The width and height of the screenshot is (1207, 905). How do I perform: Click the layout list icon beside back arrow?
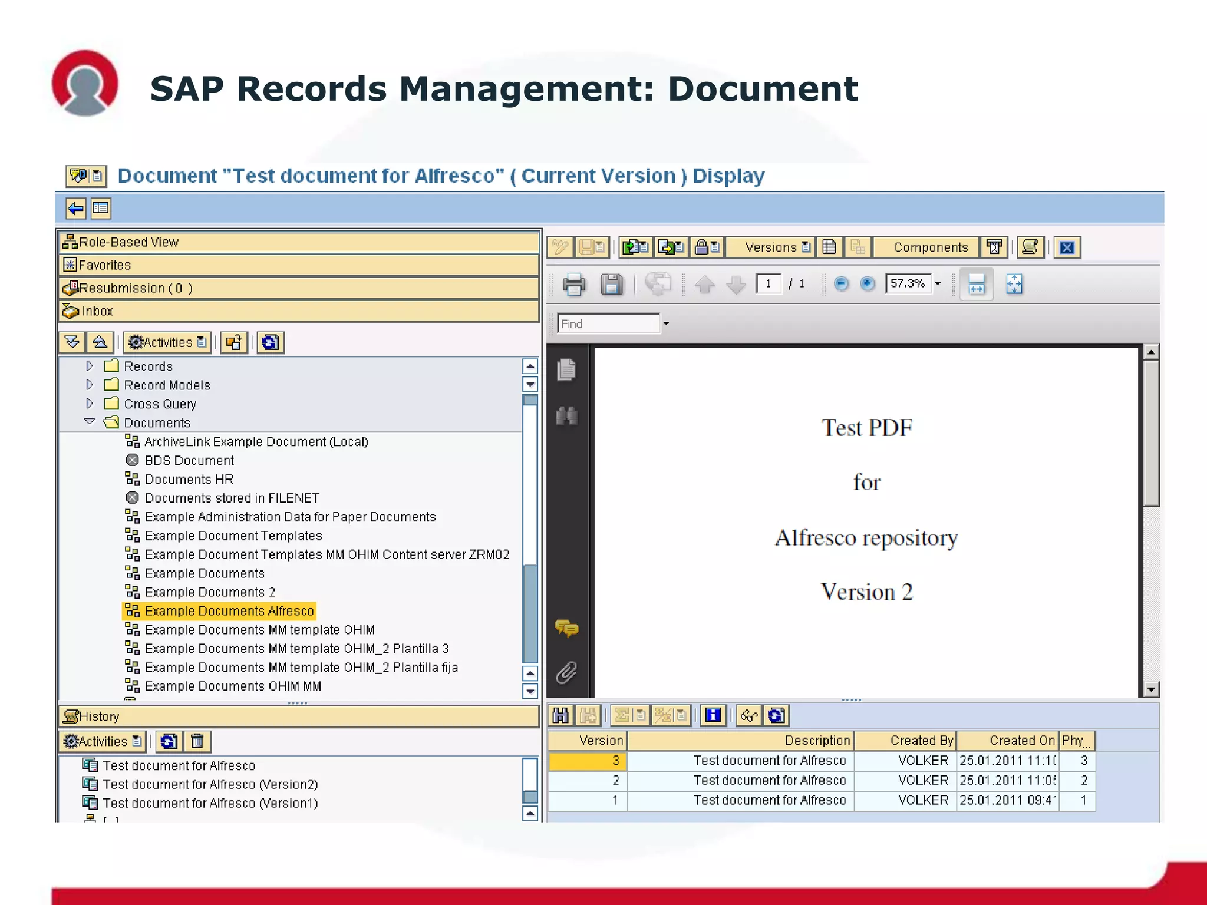(101, 208)
